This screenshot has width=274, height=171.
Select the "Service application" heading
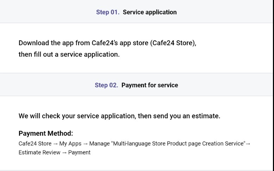[x=150, y=12]
